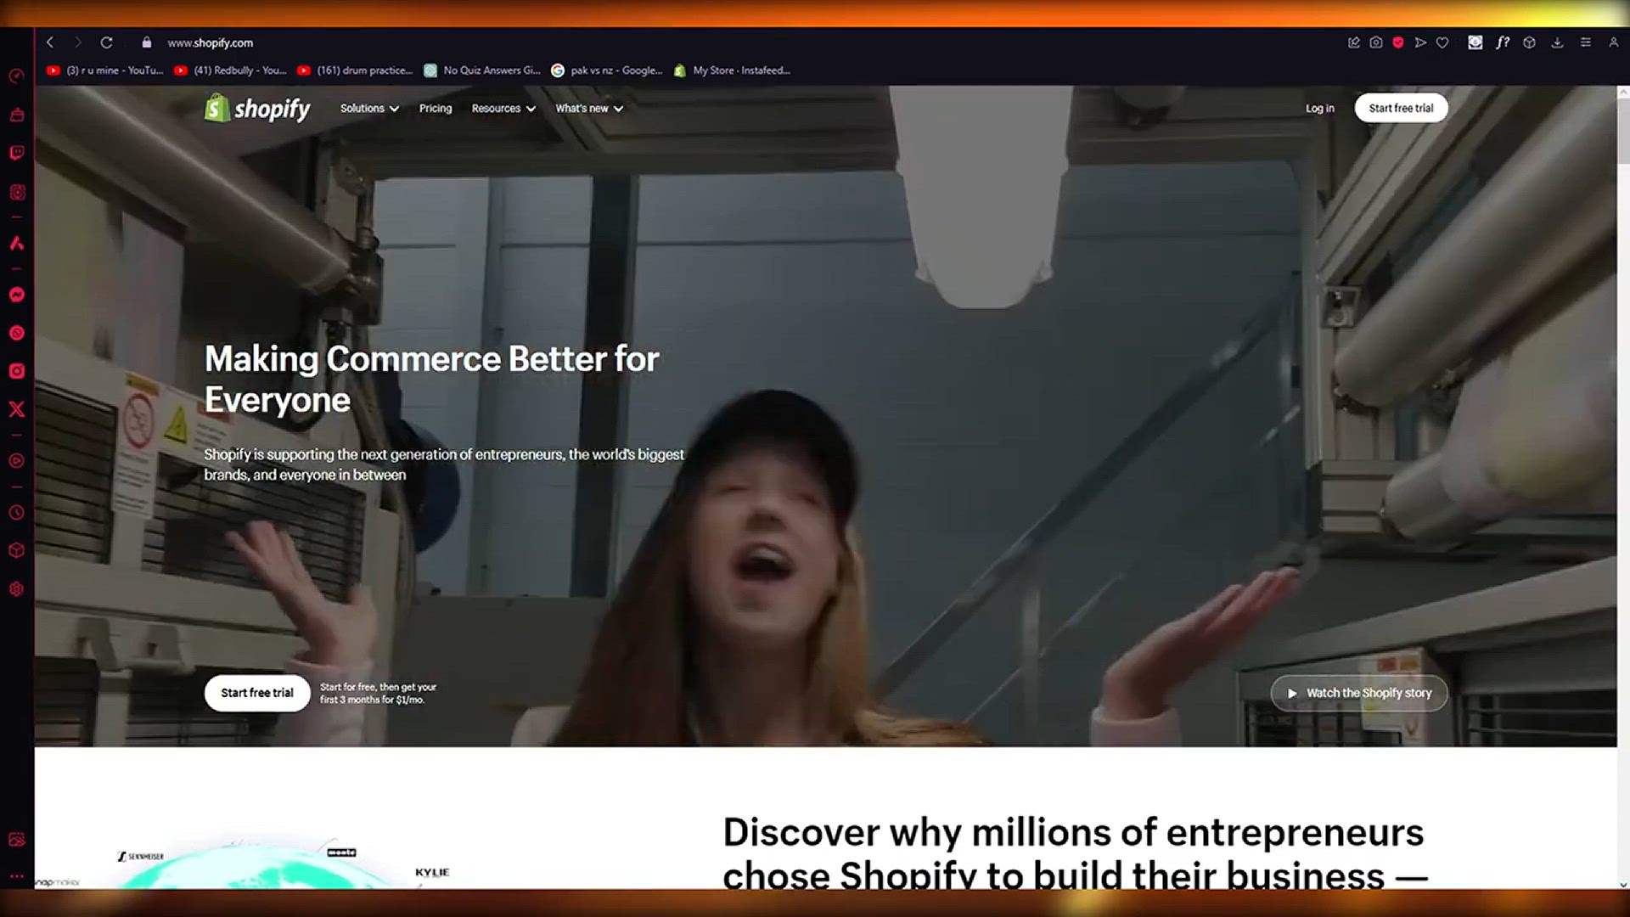The height and width of the screenshot is (917, 1630).
Task: Open Instagram in the sidebar
Action: [x=16, y=371]
